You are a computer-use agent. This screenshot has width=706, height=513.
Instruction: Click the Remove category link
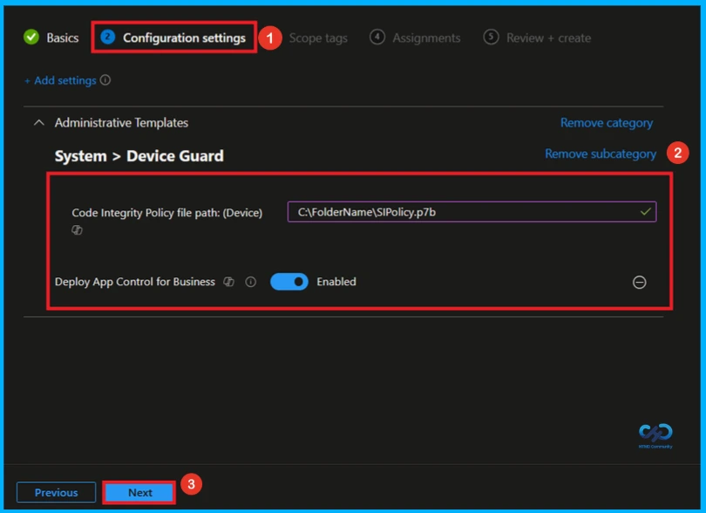(607, 123)
